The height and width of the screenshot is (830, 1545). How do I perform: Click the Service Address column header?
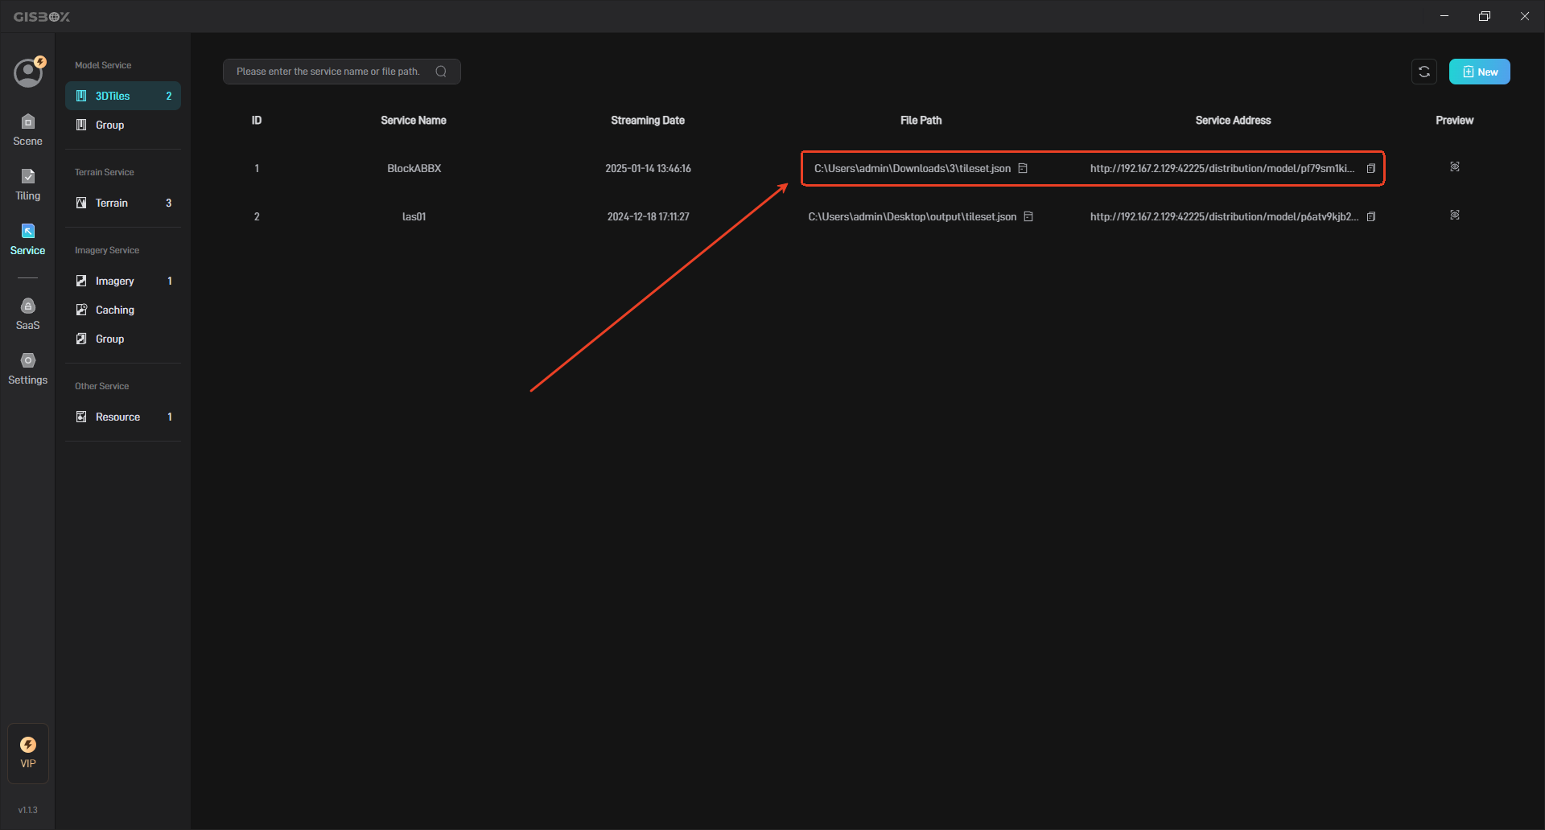click(x=1233, y=120)
